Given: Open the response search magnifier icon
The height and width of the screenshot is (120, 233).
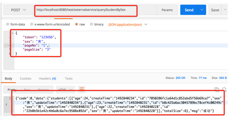Looking at the screenshot, I should coord(225,89).
